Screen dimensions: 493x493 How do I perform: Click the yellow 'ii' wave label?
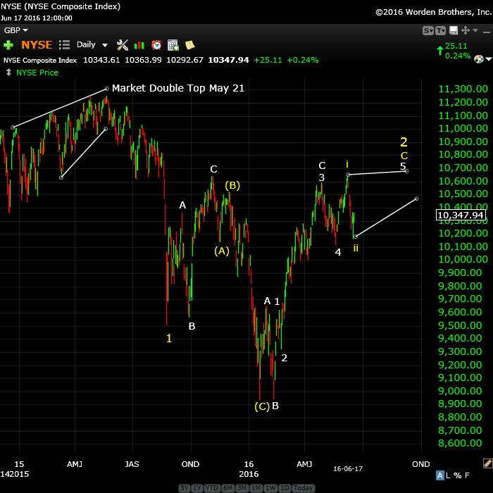click(356, 248)
